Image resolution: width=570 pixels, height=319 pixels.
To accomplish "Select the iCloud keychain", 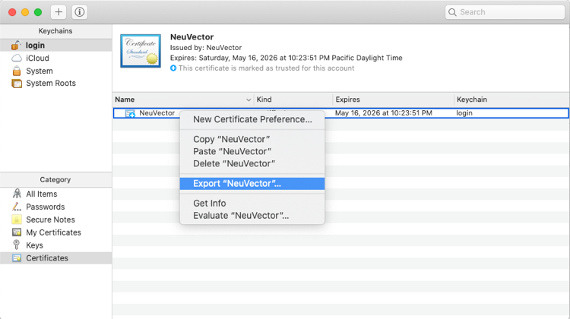I will point(36,58).
